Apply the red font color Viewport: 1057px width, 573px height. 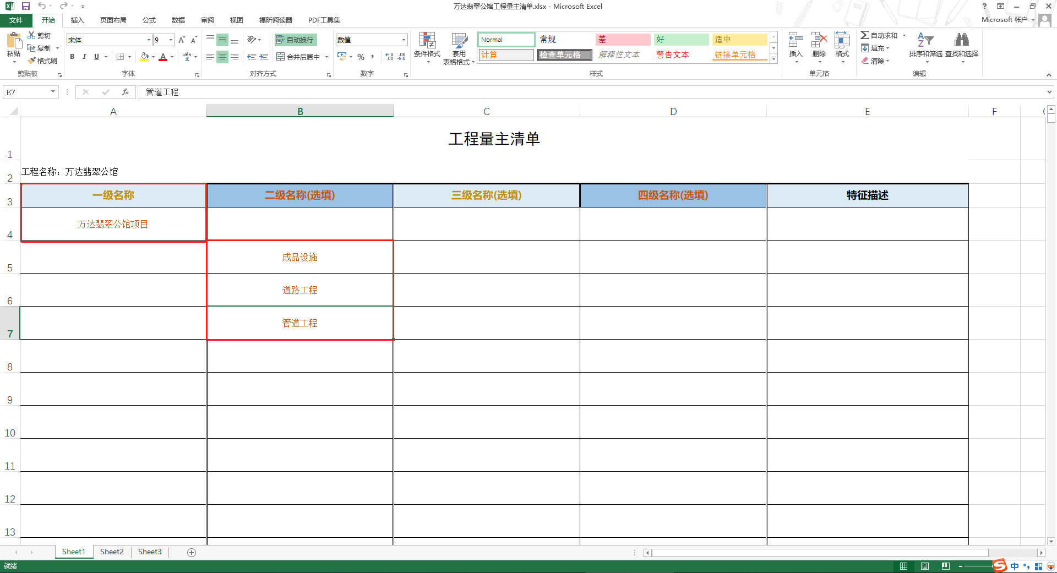tap(163, 57)
